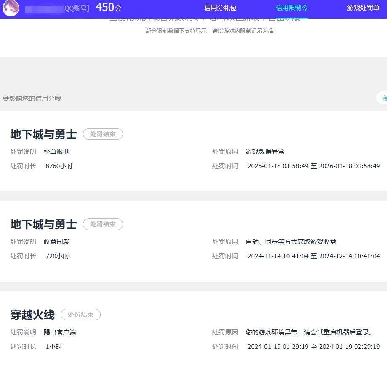
Task: Click 处罚结束 badge for 榜单限制 record
Action: (x=103, y=134)
